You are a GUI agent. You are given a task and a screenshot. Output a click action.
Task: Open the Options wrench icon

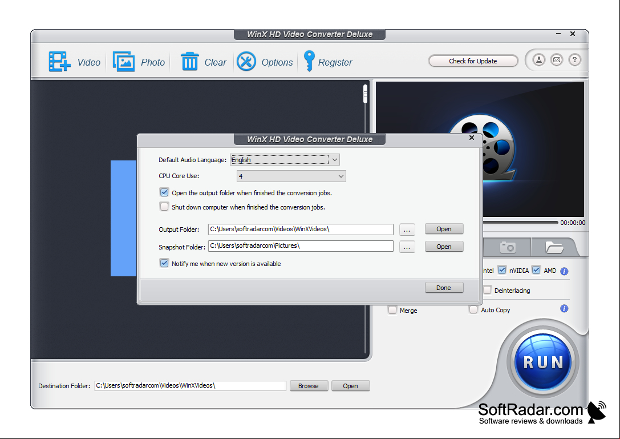246,62
